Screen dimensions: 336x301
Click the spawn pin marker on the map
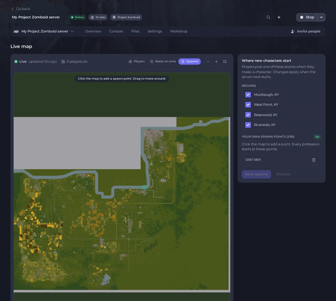click(x=144, y=188)
